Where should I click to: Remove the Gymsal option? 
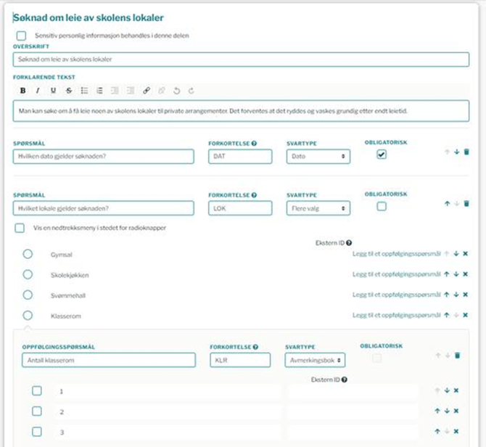pos(466,253)
